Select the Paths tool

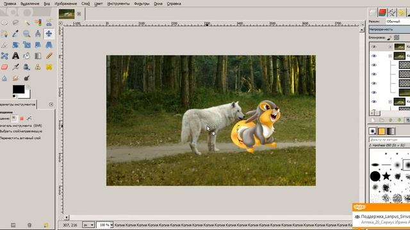coord(4,34)
